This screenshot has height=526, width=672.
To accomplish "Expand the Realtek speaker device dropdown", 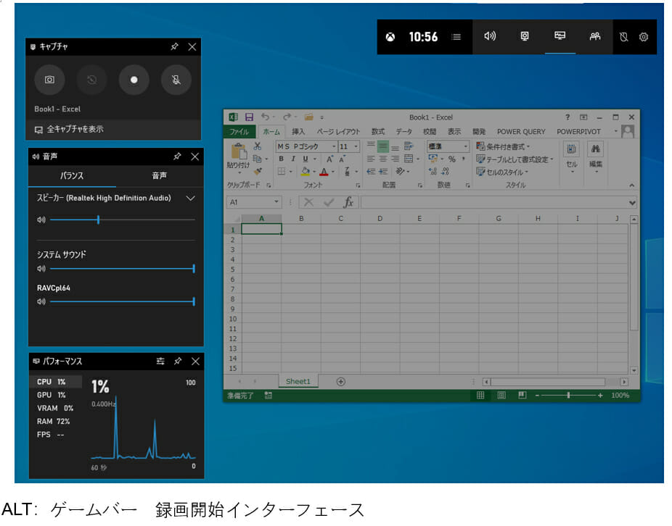I will click(x=191, y=197).
